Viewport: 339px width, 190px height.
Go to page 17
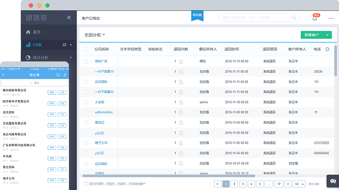click(x=279, y=184)
